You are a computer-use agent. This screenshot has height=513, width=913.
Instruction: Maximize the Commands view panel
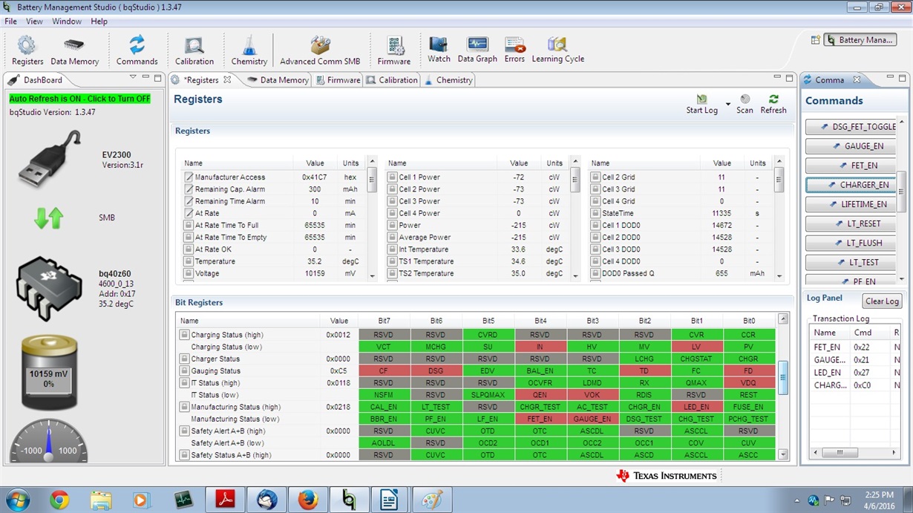[902, 78]
